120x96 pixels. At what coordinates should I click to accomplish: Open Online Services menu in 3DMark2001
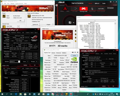coord(19,3)
